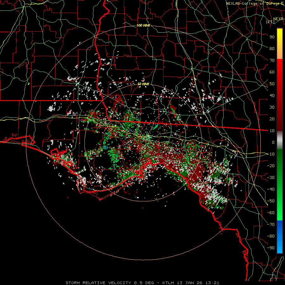
Task: Click the "-80" velocity scale label
Action: pos(271,236)
